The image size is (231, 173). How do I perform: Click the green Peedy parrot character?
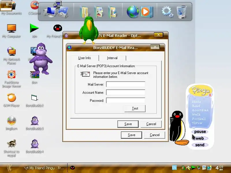click(89, 30)
